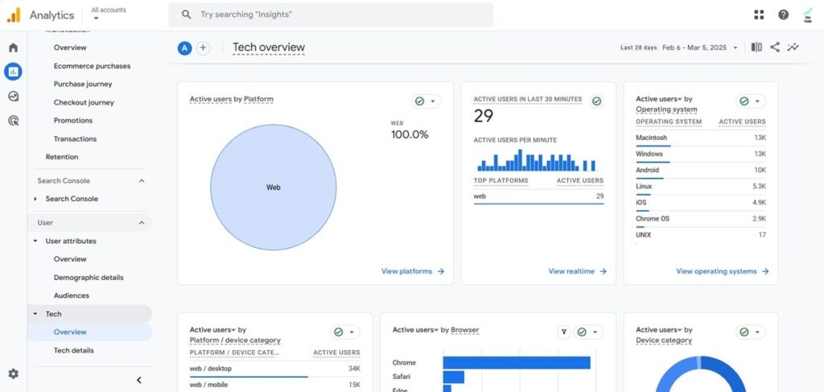The height and width of the screenshot is (392, 824).
Task: Open the Home icon in left rail
Action: pos(13,47)
